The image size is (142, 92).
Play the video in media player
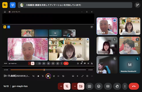(48, 76)
